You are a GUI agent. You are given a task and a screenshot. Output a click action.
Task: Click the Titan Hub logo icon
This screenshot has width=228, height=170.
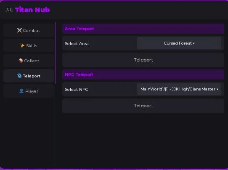coord(9,10)
